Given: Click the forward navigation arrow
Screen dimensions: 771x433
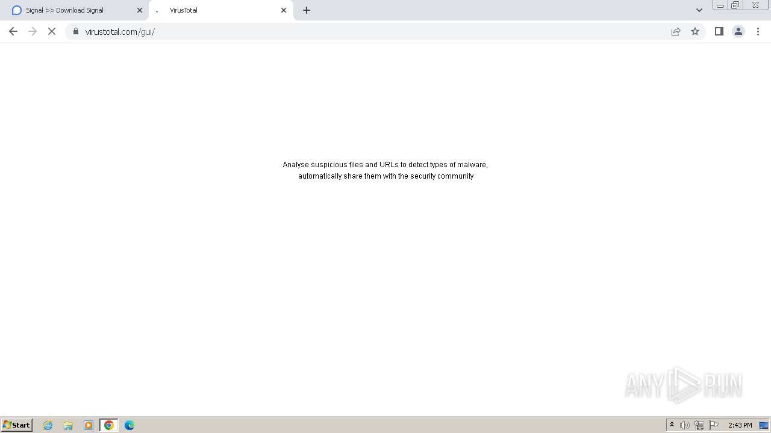Looking at the screenshot, I should [x=33, y=31].
